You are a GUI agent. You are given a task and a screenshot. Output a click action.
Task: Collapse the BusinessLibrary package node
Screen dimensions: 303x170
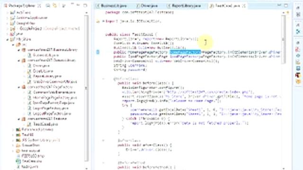click(19, 50)
